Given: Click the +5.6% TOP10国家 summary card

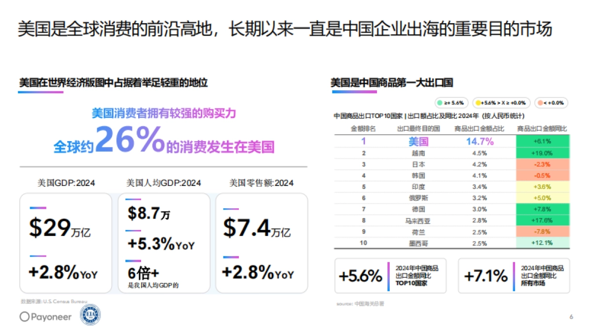Looking at the screenshot, I should point(389,277).
